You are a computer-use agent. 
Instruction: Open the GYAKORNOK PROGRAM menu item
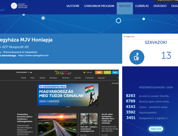point(99,6)
